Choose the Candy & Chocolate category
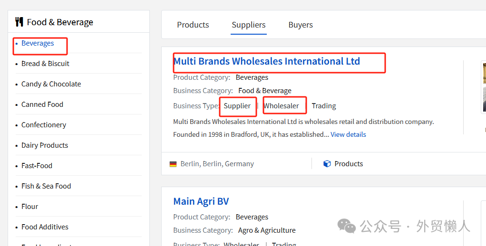The image size is (486, 246). pos(51,84)
